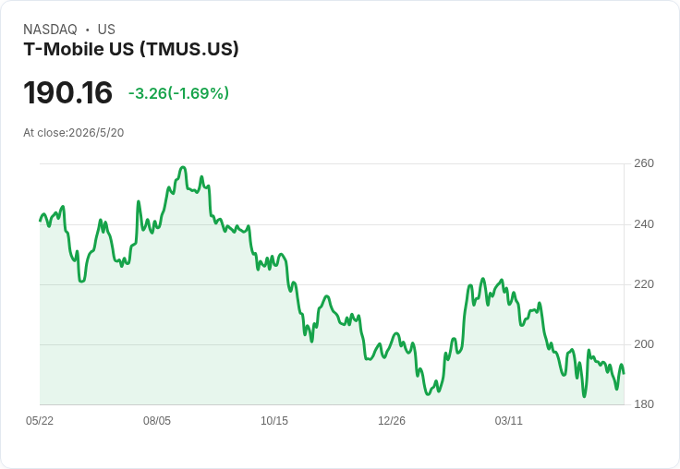Click the 220 price axis label

coord(644,284)
